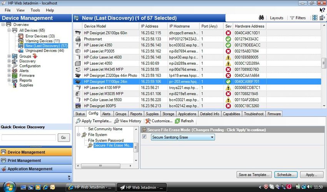This screenshot has height=192, width=327.
Task: Uncheck the Secure File Erase Mode checkbox
Action: pos(144,136)
